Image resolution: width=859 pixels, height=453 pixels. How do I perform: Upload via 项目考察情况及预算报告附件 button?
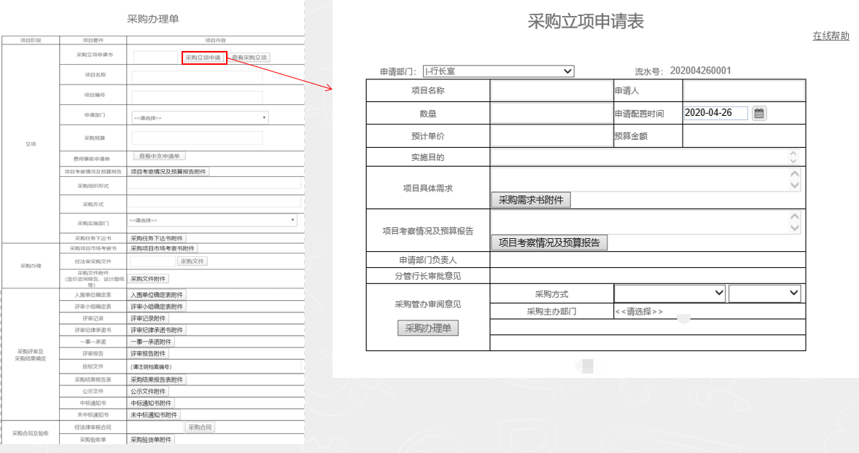[x=167, y=172]
